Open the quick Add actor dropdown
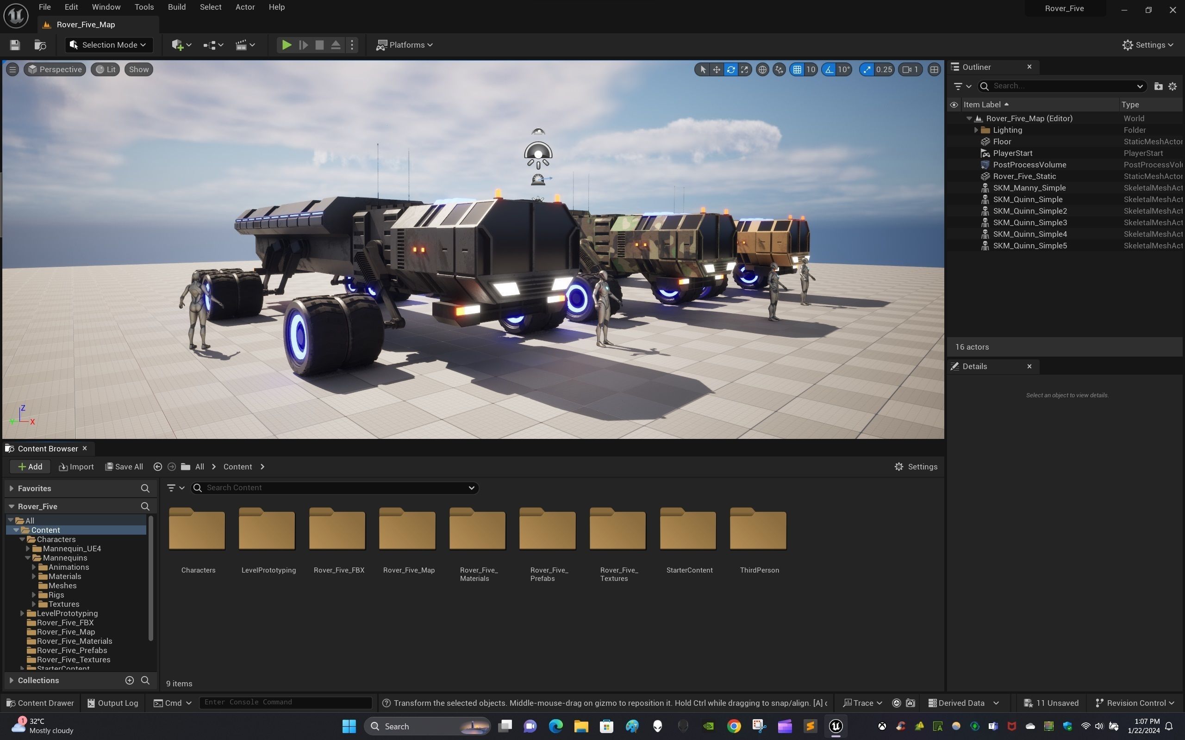1185x740 pixels. click(181, 45)
